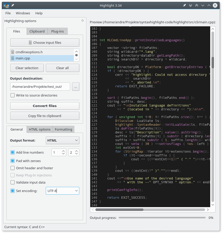Open the Output format HTML dropdown
Screen dimensions: 223x234
(x=62, y=141)
